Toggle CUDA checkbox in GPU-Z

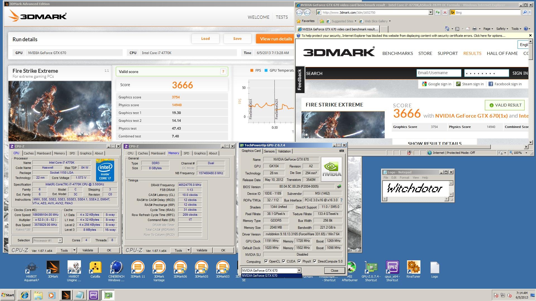click(284, 261)
